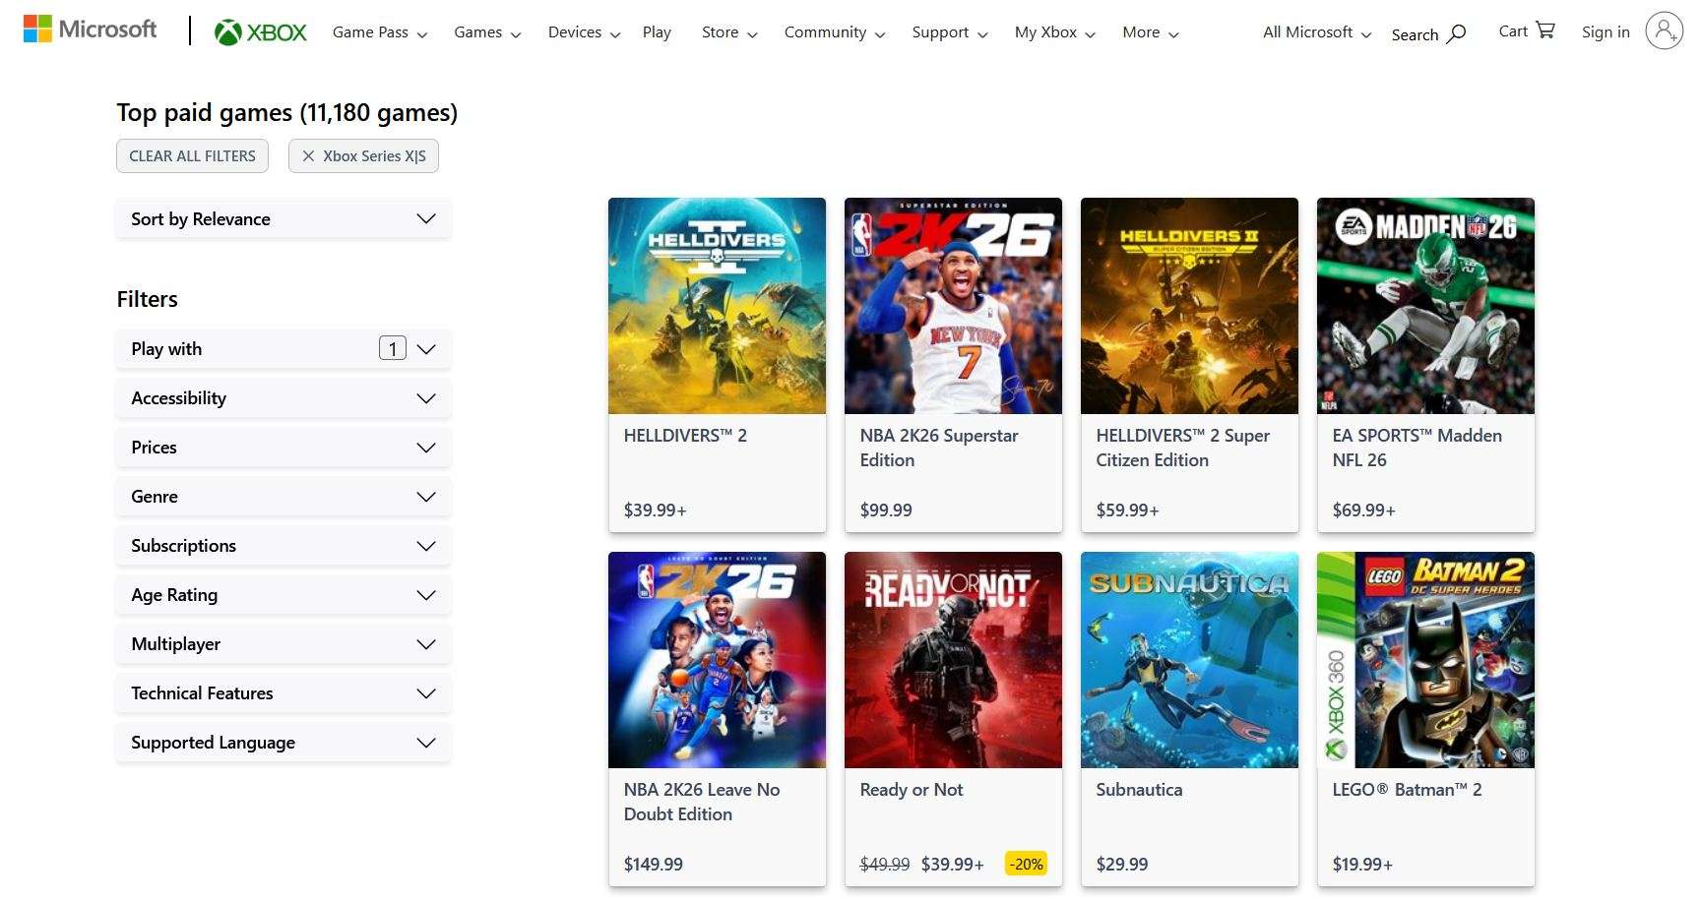Remove the Xbox Series X|S filter chip
The height and width of the screenshot is (901, 1700).
click(363, 155)
